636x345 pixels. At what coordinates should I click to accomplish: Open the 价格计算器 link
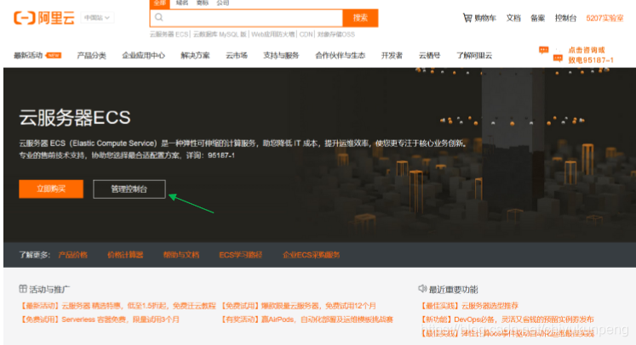pos(125,255)
